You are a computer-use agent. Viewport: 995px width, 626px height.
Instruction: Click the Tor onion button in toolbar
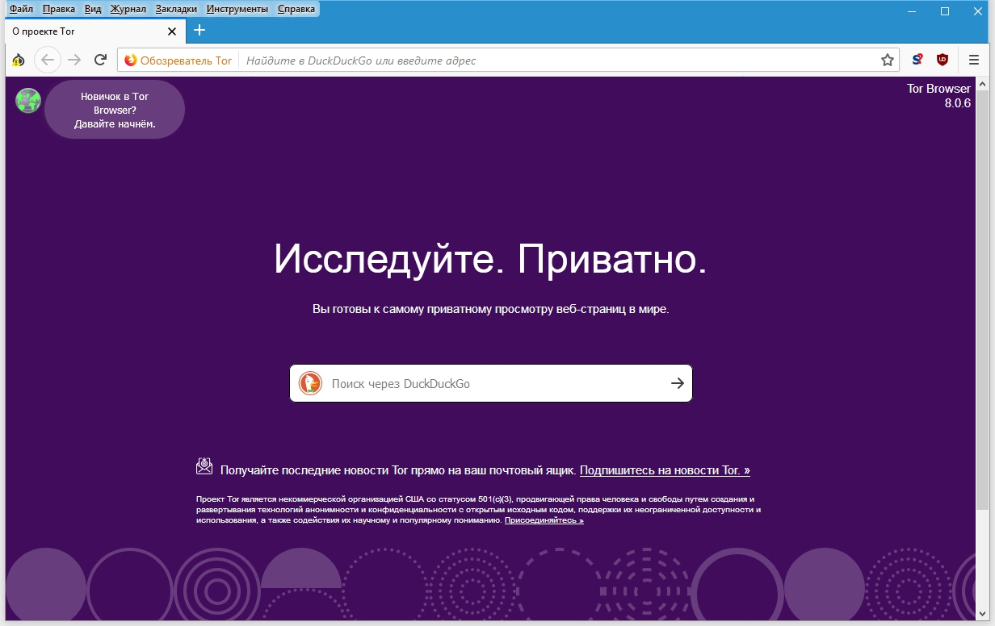(x=18, y=61)
